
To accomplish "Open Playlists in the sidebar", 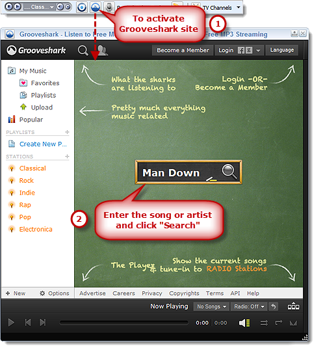I will (44, 95).
